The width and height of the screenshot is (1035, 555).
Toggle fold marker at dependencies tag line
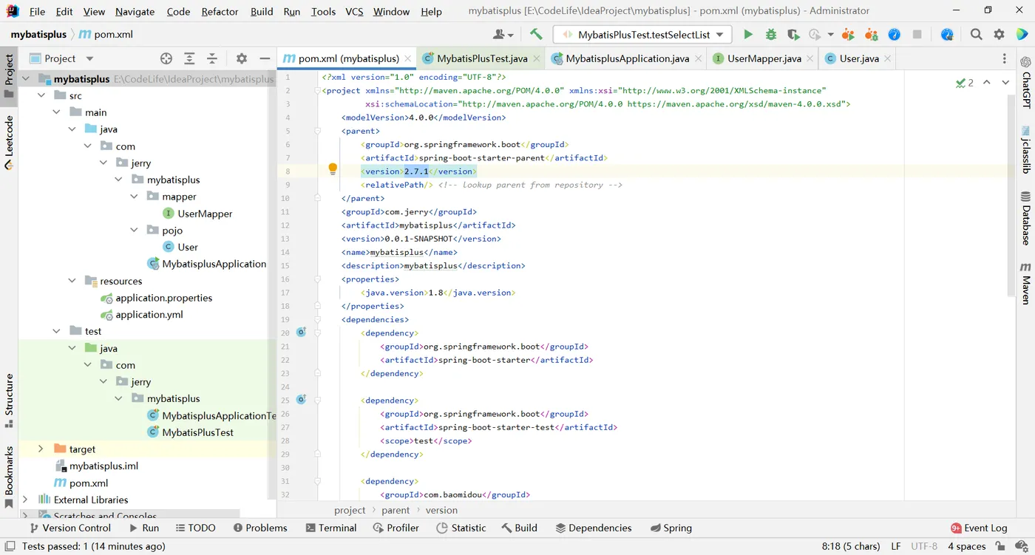tap(316, 319)
